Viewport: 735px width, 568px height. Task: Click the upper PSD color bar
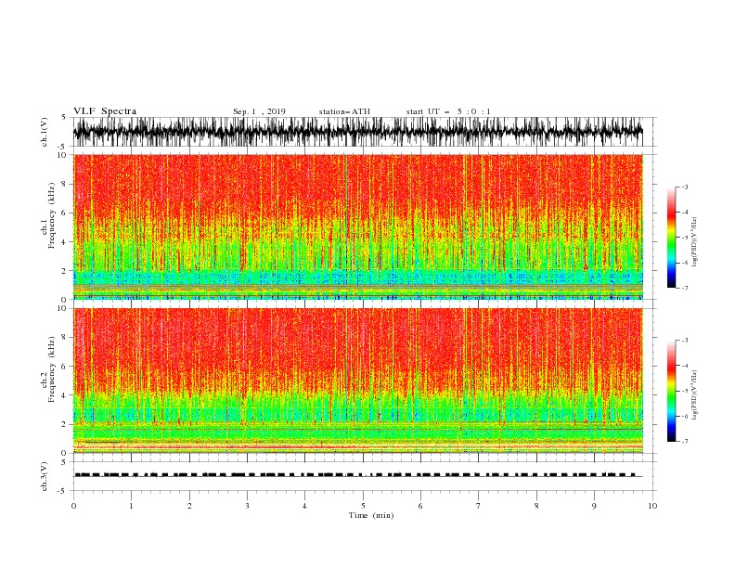coord(671,237)
